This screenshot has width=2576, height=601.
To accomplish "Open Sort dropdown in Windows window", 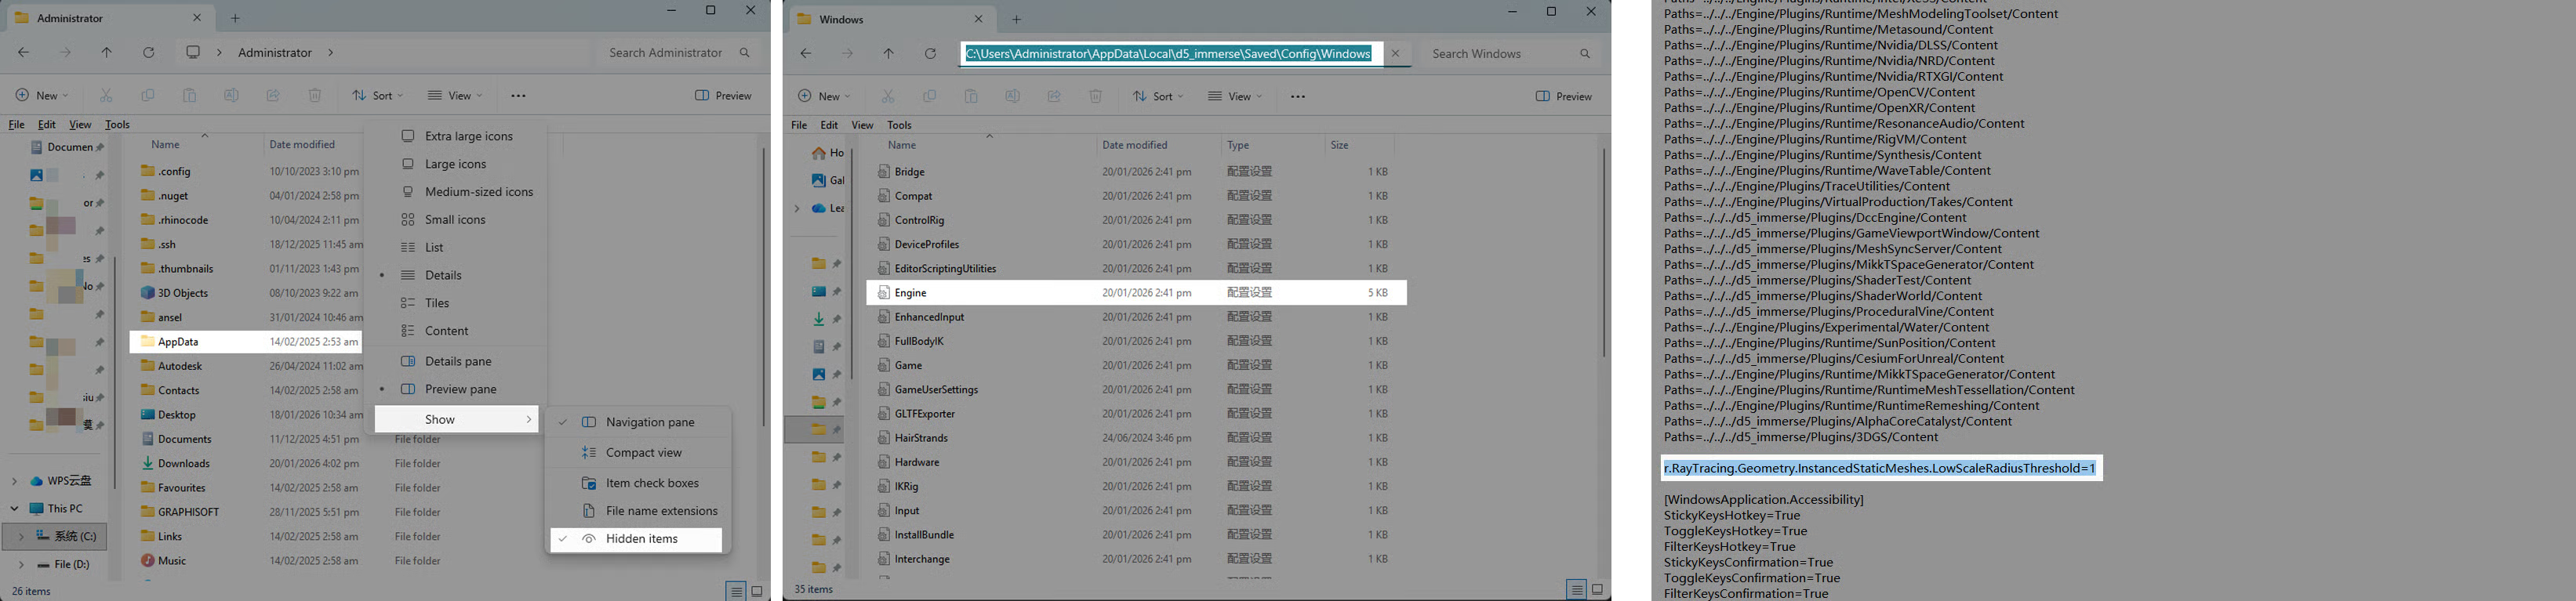I will click(x=1158, y=97).
